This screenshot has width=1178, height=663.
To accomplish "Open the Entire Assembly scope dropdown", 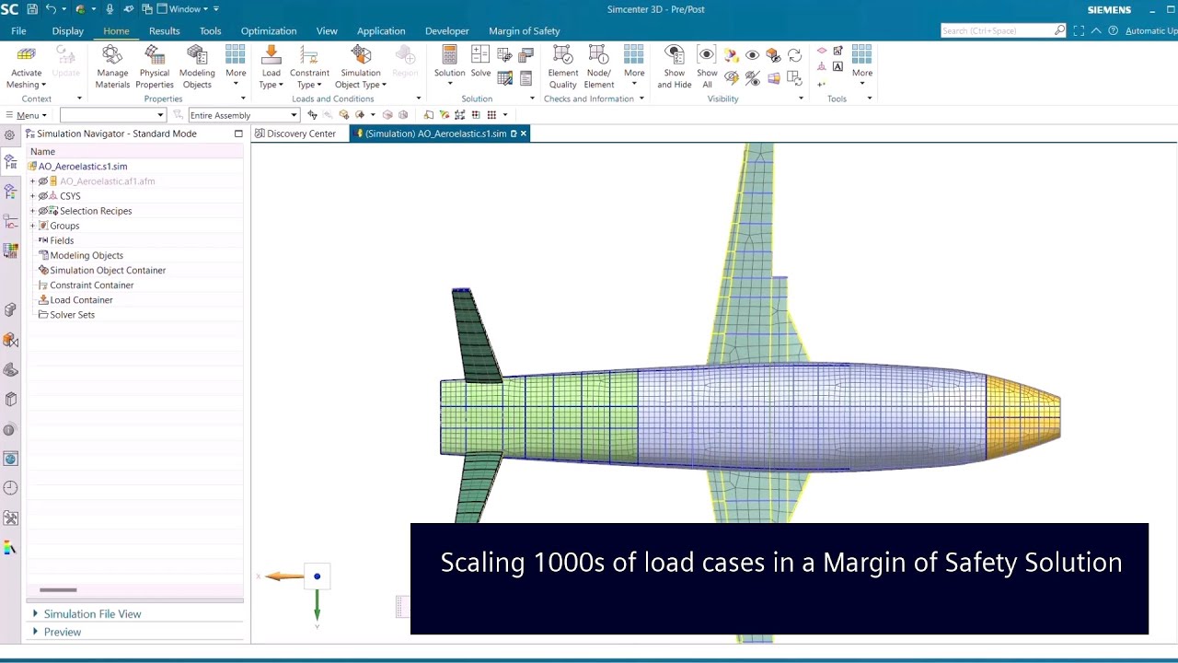I will pos(244,115).
